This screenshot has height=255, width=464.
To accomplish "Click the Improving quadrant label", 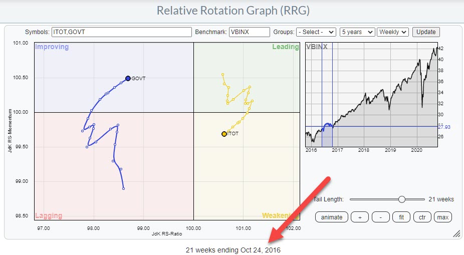I will (x=52, y=47).
